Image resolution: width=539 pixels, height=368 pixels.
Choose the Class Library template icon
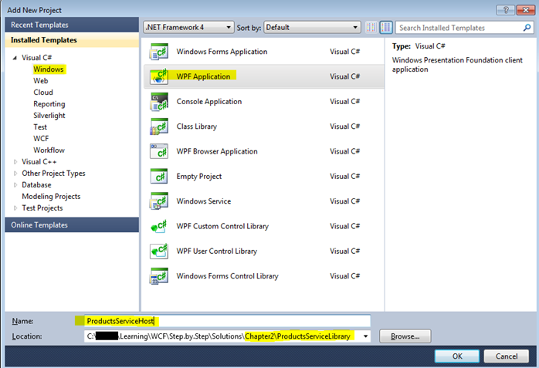(x=158, y=127)
